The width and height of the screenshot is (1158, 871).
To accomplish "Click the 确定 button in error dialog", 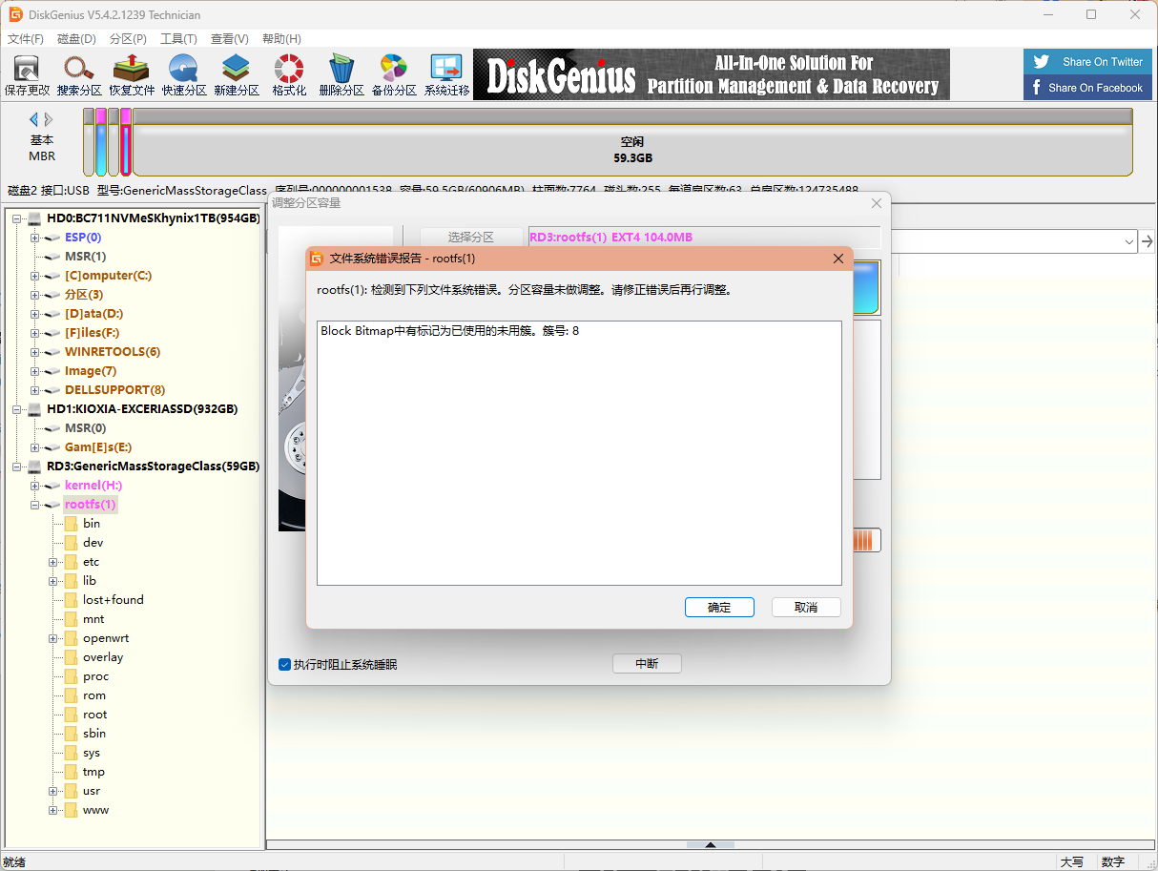I will 719,608.
